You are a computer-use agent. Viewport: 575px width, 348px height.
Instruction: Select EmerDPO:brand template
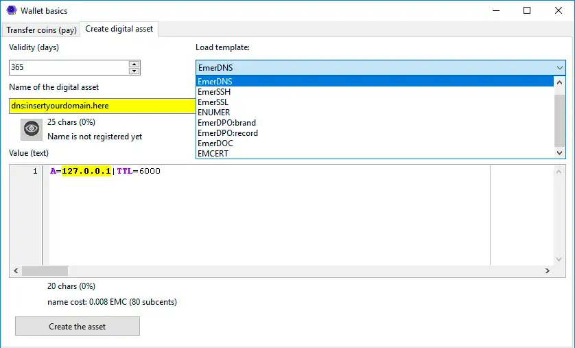tap(375, 122)
